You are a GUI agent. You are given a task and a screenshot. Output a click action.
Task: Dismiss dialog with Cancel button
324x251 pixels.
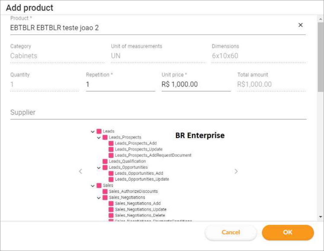(x=231, y=232)
